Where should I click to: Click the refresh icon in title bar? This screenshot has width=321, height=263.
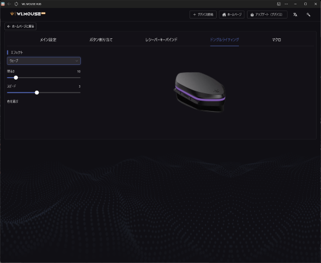(x=16, y=4)
